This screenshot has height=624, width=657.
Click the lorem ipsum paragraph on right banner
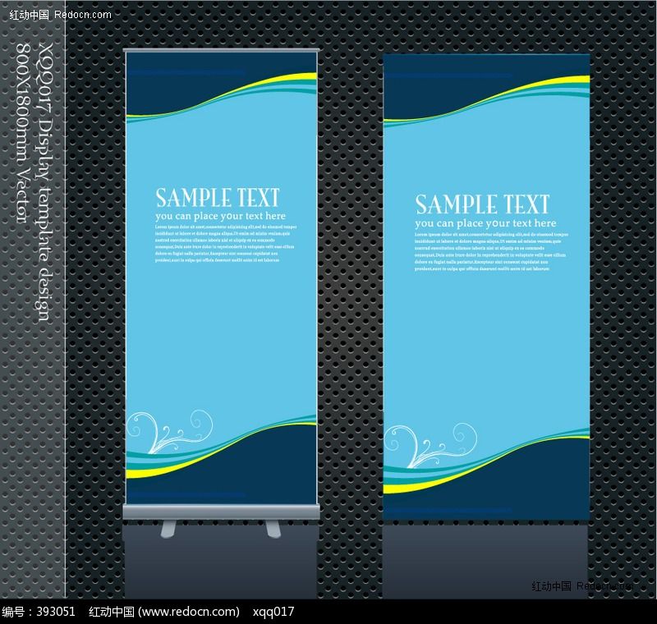pyautogui.click(x=489, y=252)
